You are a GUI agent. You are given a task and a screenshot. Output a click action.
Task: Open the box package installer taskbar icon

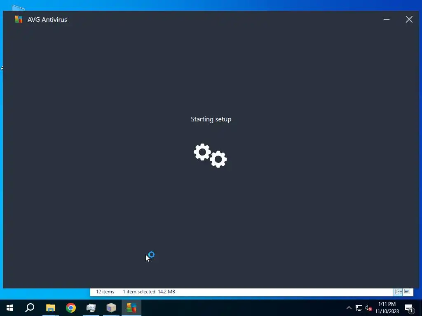111,308
